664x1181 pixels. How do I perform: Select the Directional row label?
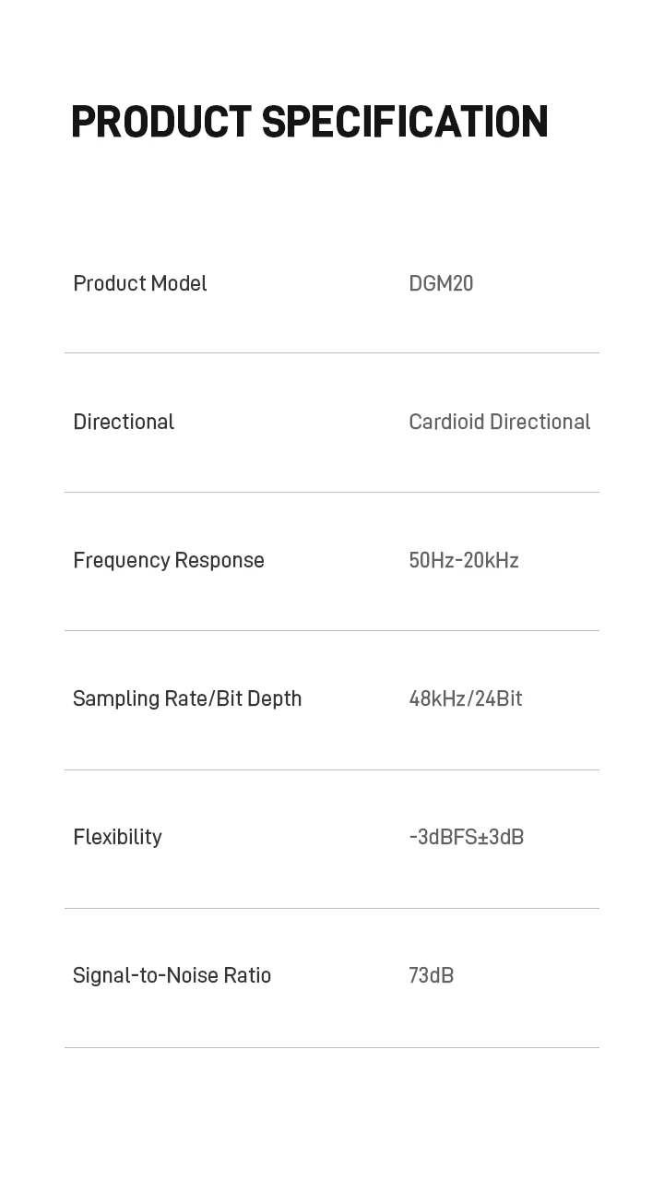pyautogui.click(x=124, y=422)
